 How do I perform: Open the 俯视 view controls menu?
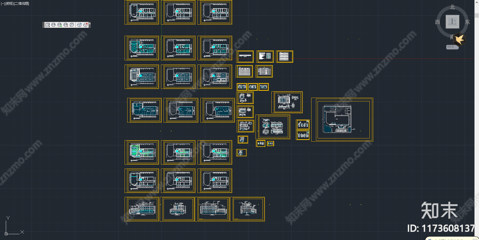[x=10, y=4]
